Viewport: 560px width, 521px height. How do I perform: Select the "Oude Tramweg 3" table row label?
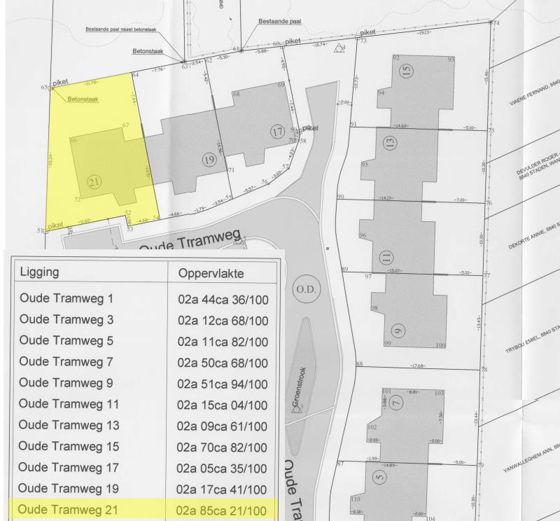pyautogui.click(x=66, y=319)
